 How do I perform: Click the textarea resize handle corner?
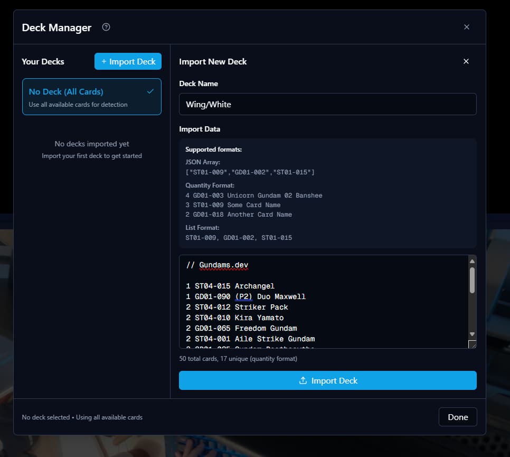pos(473,344)
